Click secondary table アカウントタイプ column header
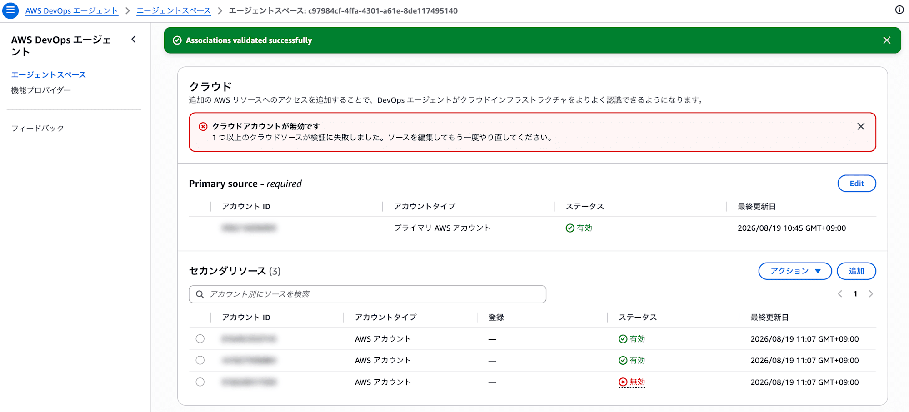Image resolution: width=909 pixels, height=412 pixels. (385, 318)
